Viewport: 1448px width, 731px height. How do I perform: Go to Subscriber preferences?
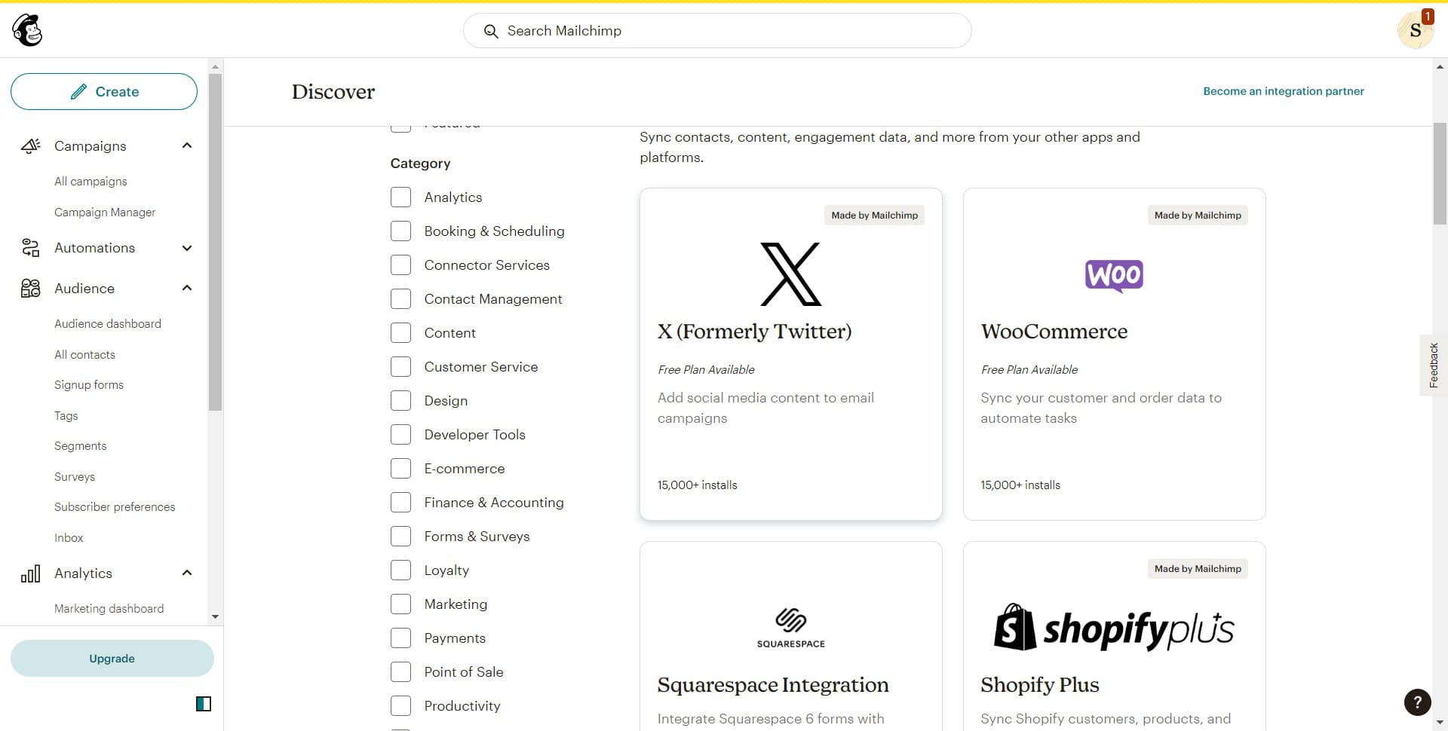(x=114, y=506)
